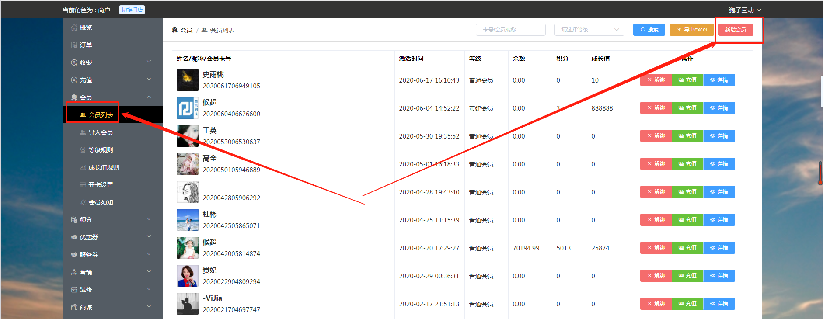Click the 会员 breadcrumb link
The image size is (823, 319).
183,30
